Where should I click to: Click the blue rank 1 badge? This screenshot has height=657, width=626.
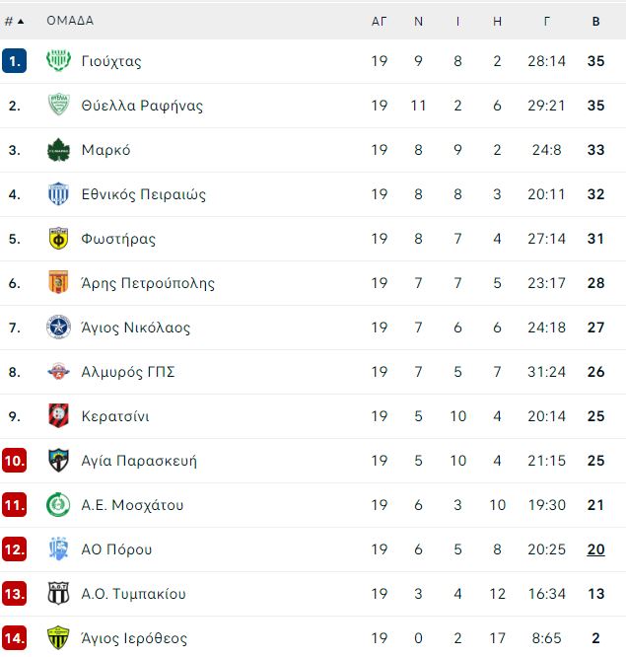pyautogui.click(x=14, y=61)
